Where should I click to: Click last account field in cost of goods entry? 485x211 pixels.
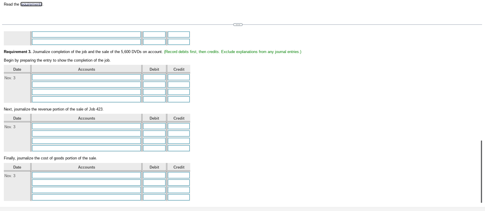click(86, 197)
